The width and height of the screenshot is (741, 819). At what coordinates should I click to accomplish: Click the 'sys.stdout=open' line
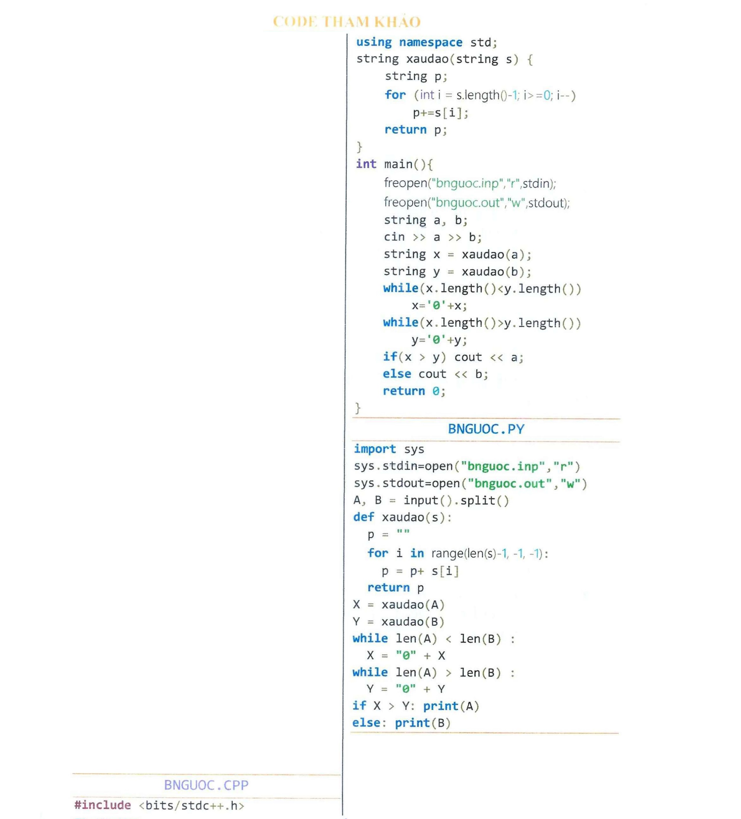pyautogui.click(x=471, y=483)
